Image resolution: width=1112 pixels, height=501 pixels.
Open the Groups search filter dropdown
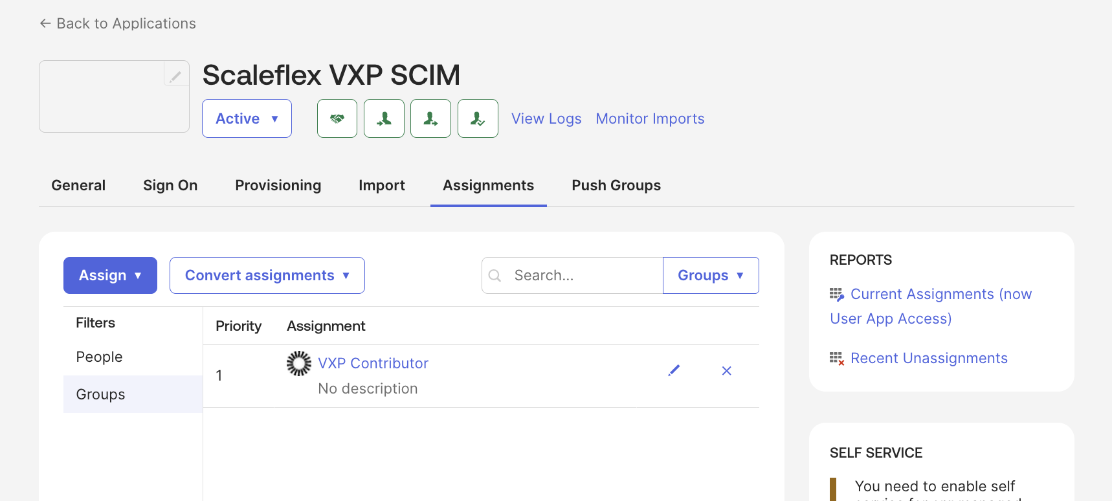pos(710,275)
